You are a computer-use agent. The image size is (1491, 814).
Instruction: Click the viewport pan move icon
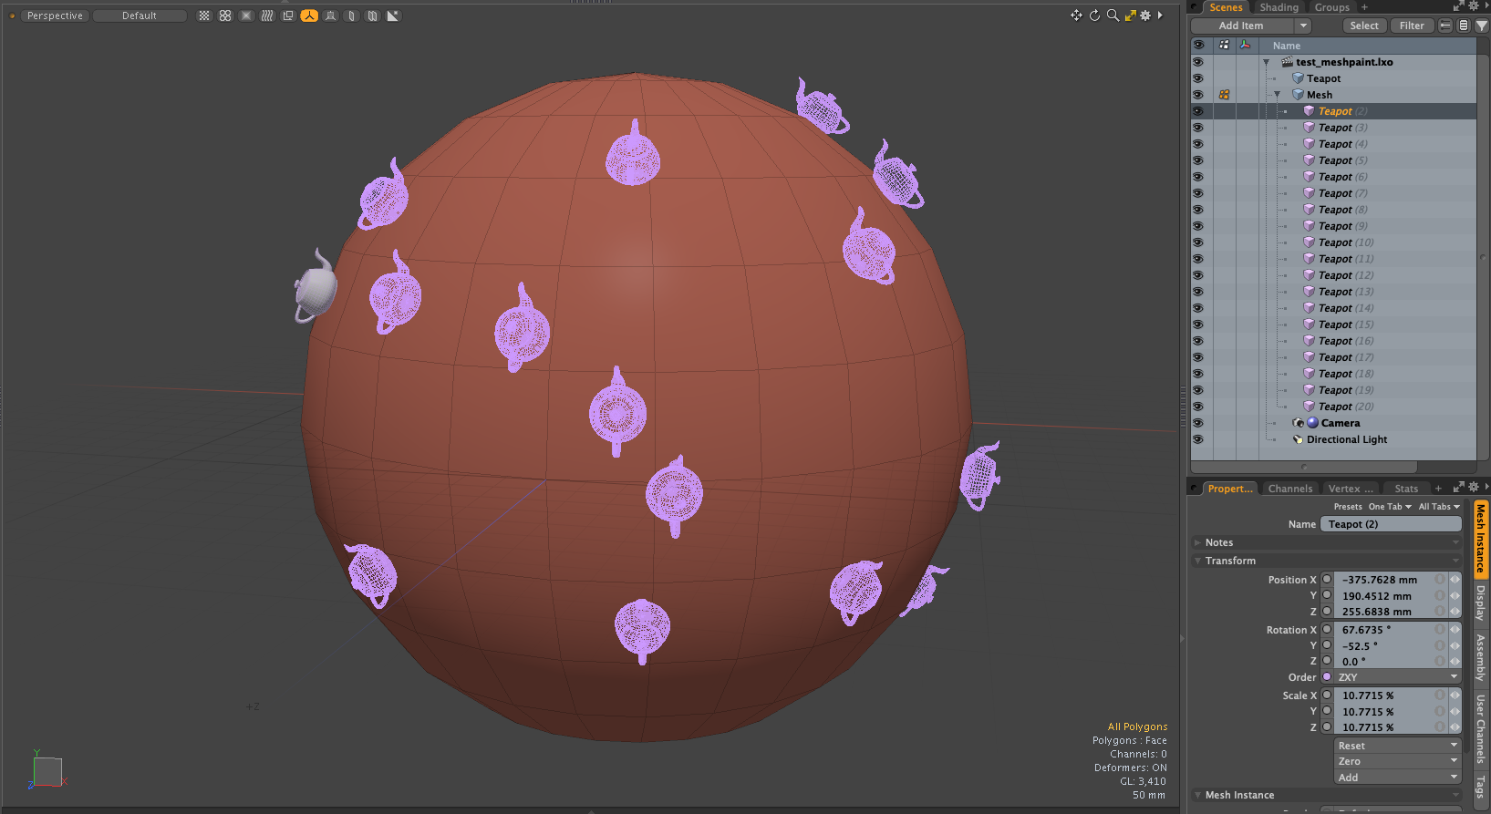[1076, 15]
